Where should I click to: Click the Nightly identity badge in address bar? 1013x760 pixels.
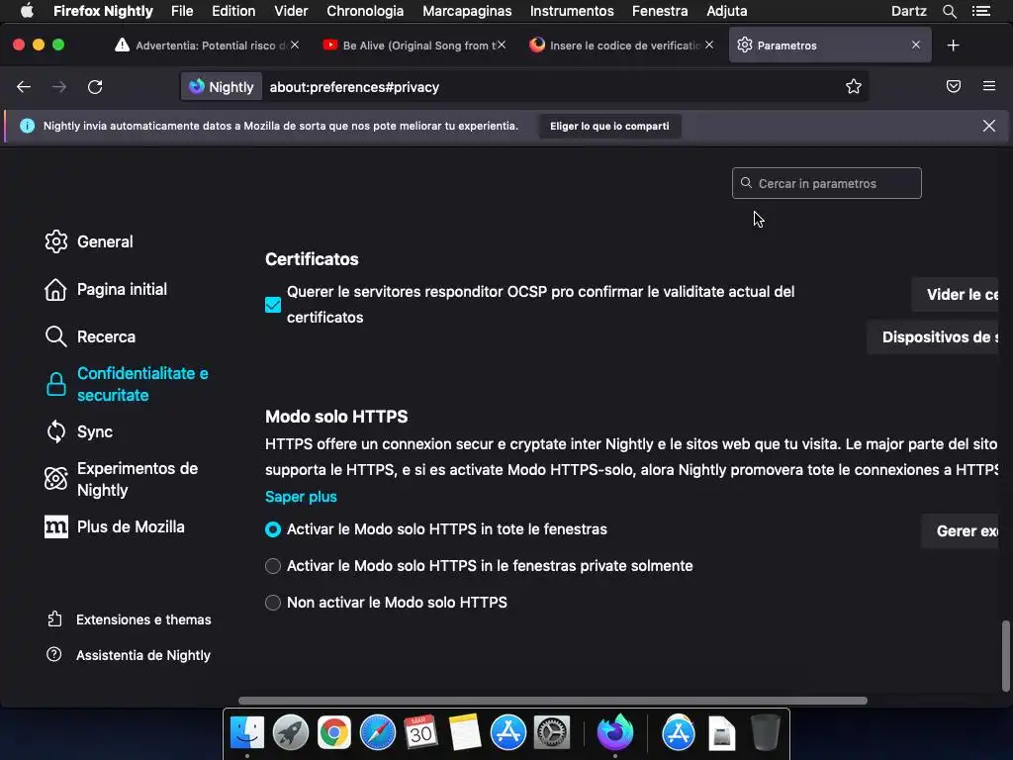click(222, 87)
